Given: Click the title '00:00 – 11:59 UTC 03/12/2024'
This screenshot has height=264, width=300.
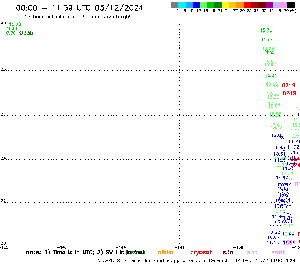Looking at the screenshot, I should pyautogui.click(x=79, y=8).
